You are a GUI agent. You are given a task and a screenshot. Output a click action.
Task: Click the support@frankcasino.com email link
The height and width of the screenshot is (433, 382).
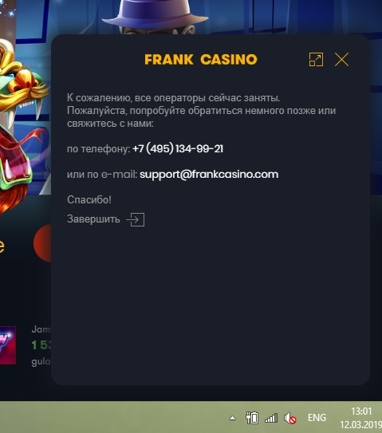tap(209, 175)
